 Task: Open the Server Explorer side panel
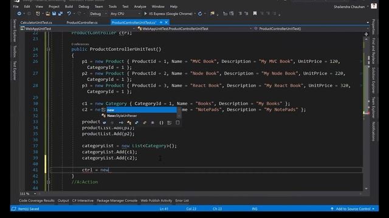(x=15, y=31)
